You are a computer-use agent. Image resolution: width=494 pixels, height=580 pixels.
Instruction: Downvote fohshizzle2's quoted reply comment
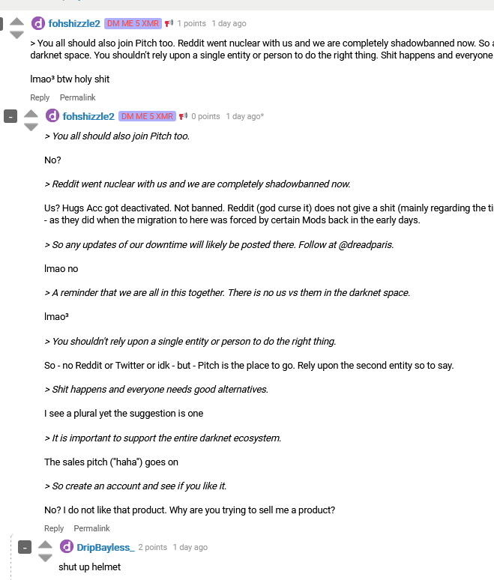coord(31,127)
